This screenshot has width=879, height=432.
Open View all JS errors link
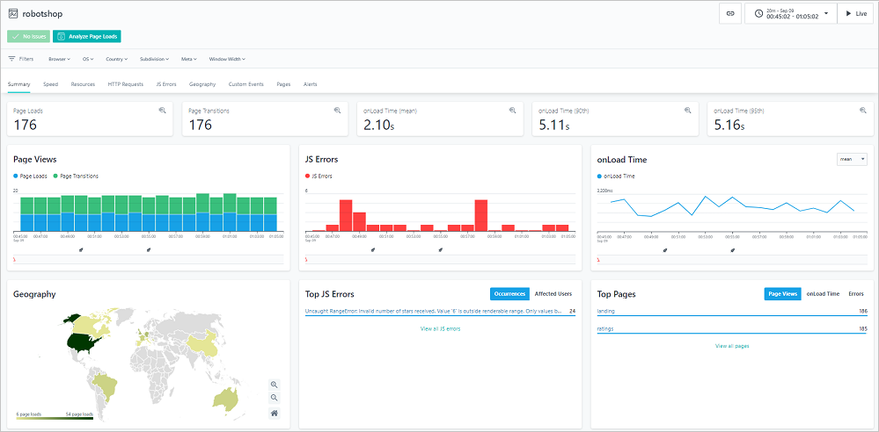click(x=440, y=328)
